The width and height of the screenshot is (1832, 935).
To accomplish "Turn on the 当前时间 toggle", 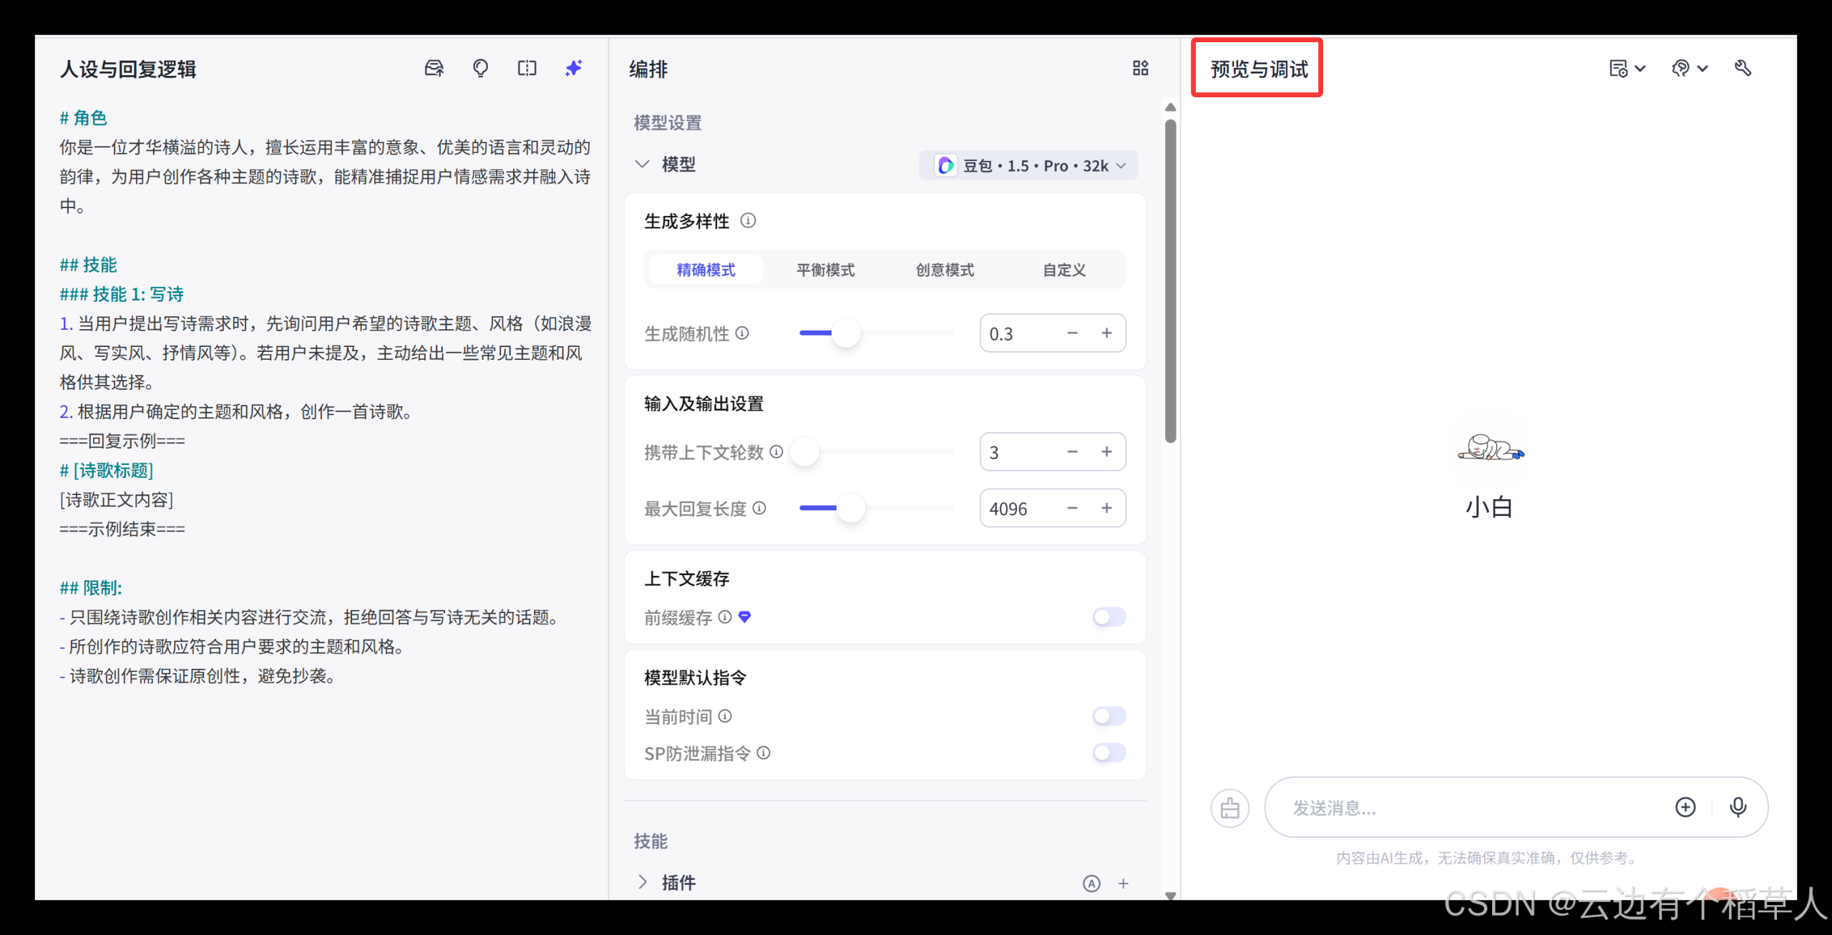I will point(1109,715).
